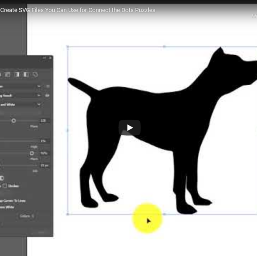Open the Mode dropdown set to Black and White
Image resolution: width=257 pixels, height=257 pixels.
point(39,104)
